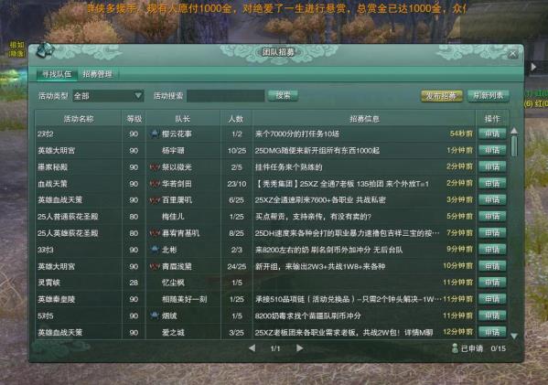
Task: Sort by the 等级 column header
Action: tap(134, 119)
